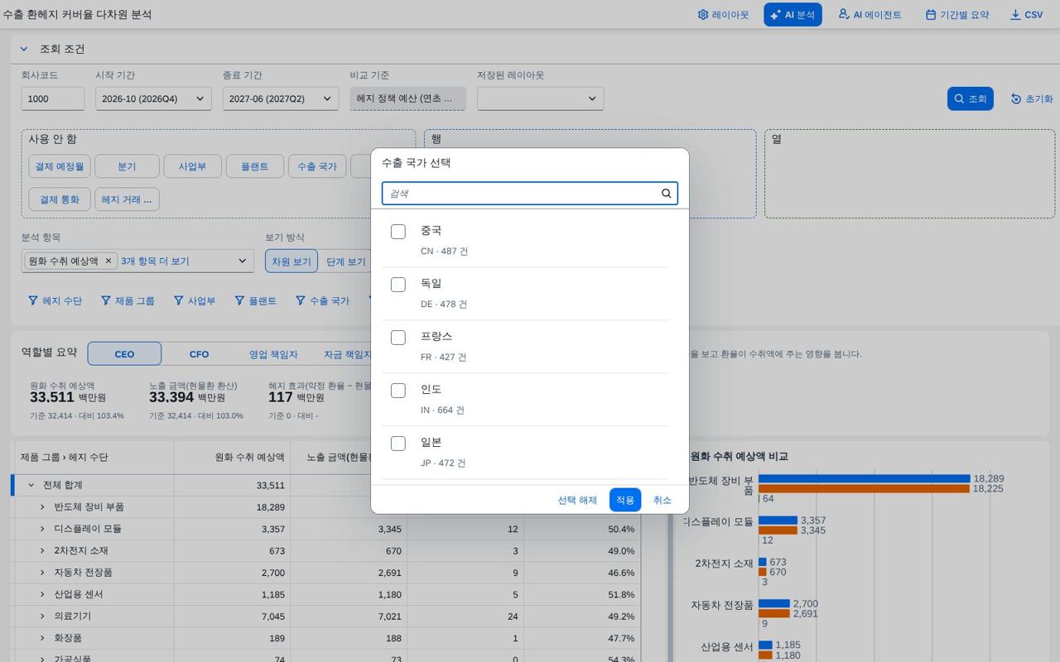Cancel the dialog with 취소
The image size is (1060, 662).
click(662, 500)
